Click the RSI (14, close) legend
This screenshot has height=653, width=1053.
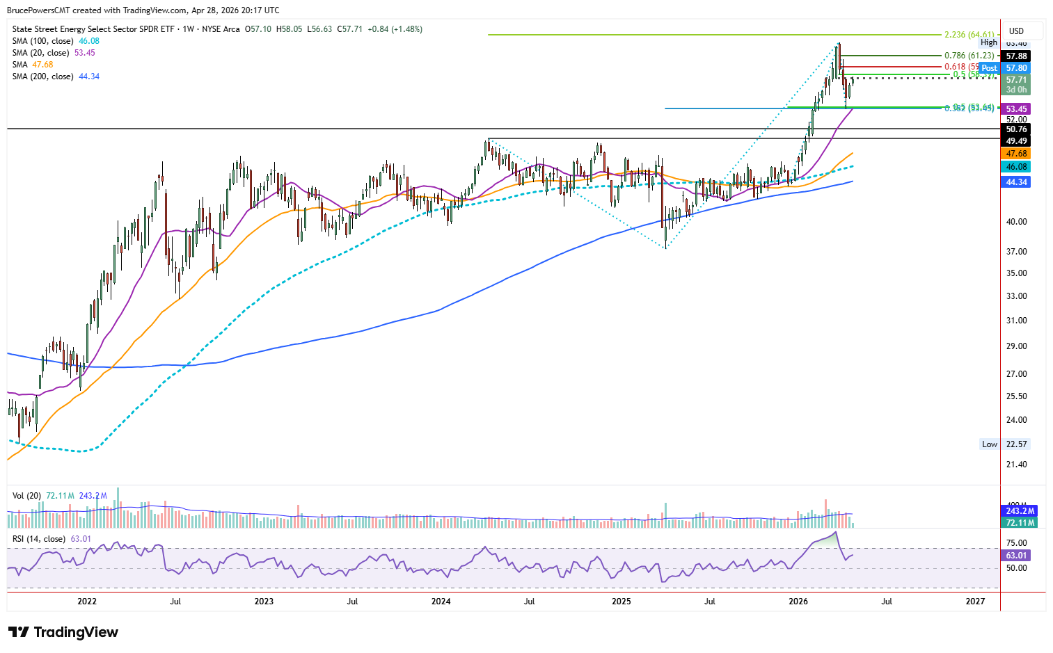click(x=52, y=539)
